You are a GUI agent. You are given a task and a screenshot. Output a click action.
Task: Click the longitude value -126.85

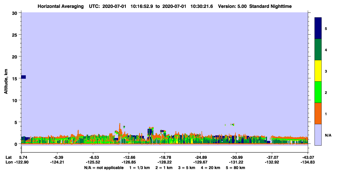(129, 162)
